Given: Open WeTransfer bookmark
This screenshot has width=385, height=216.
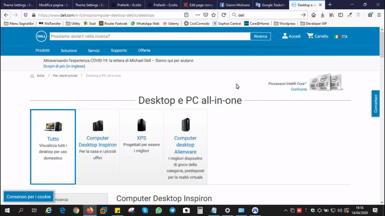Looking at the screenshot, I should click(x=50, y=24).
